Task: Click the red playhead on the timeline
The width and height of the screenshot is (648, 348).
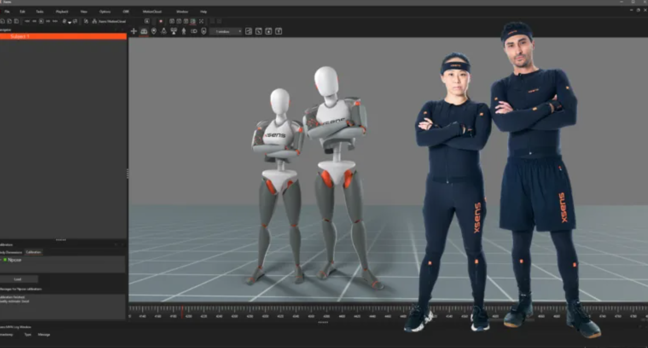Action: pyautogui.click(x=182, y=311)
